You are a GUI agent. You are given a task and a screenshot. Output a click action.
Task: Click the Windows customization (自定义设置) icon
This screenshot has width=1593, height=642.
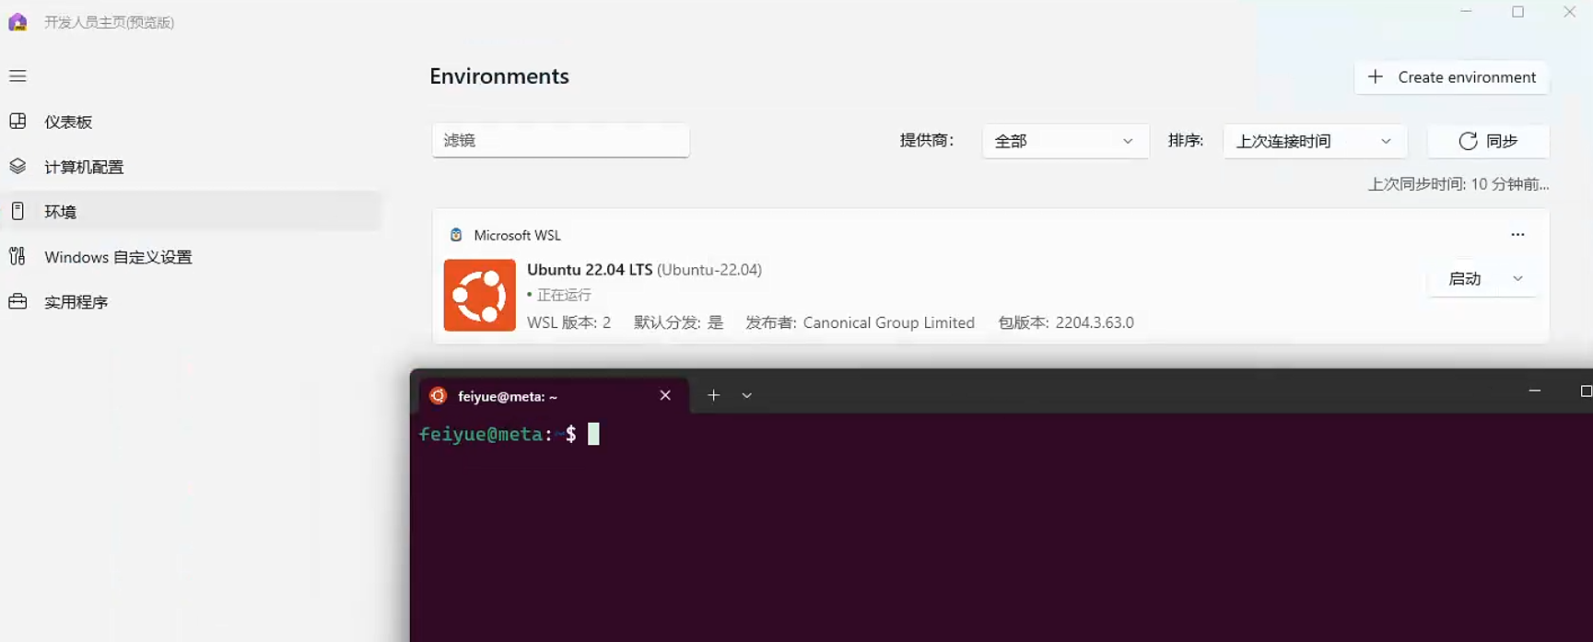18,256
